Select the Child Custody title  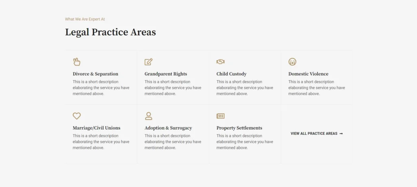point(231,74)
